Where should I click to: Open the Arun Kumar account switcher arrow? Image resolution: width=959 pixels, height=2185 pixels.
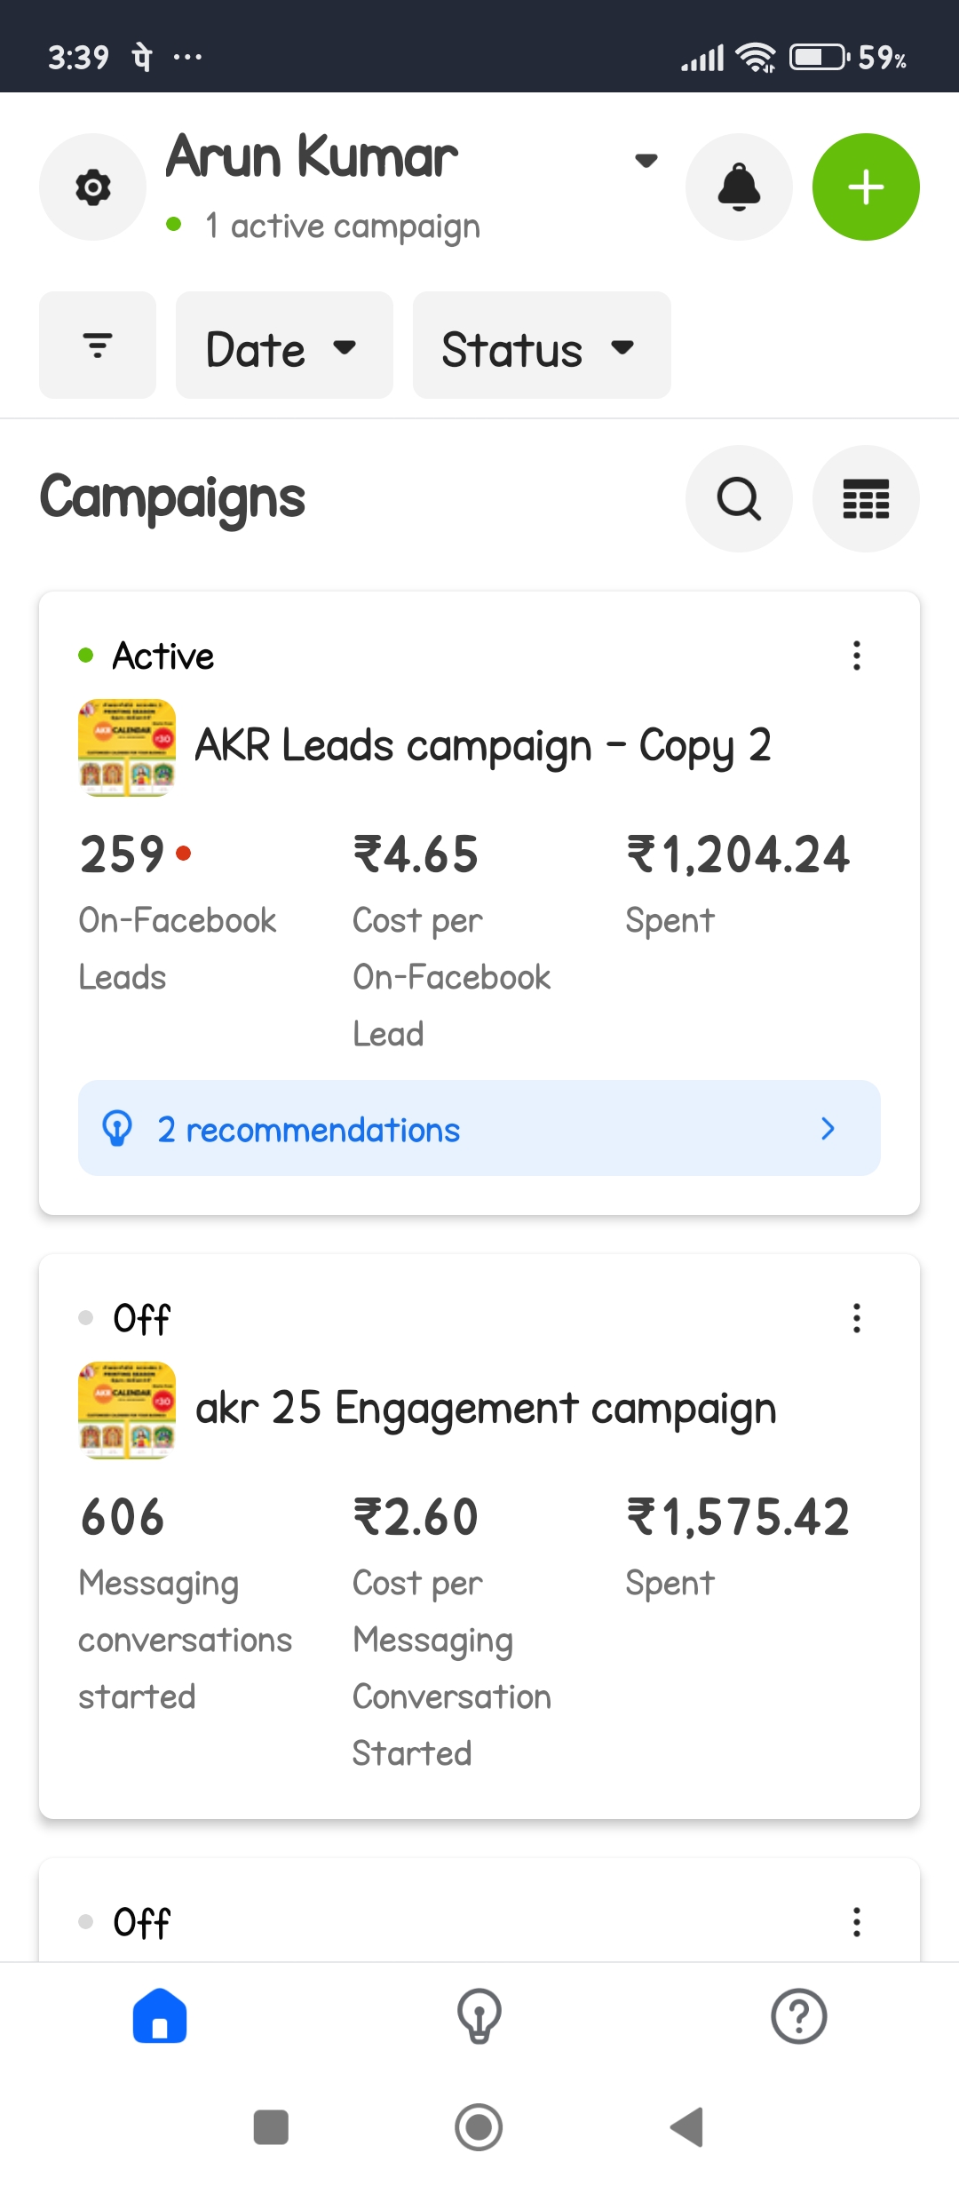(x=646, y=161)
